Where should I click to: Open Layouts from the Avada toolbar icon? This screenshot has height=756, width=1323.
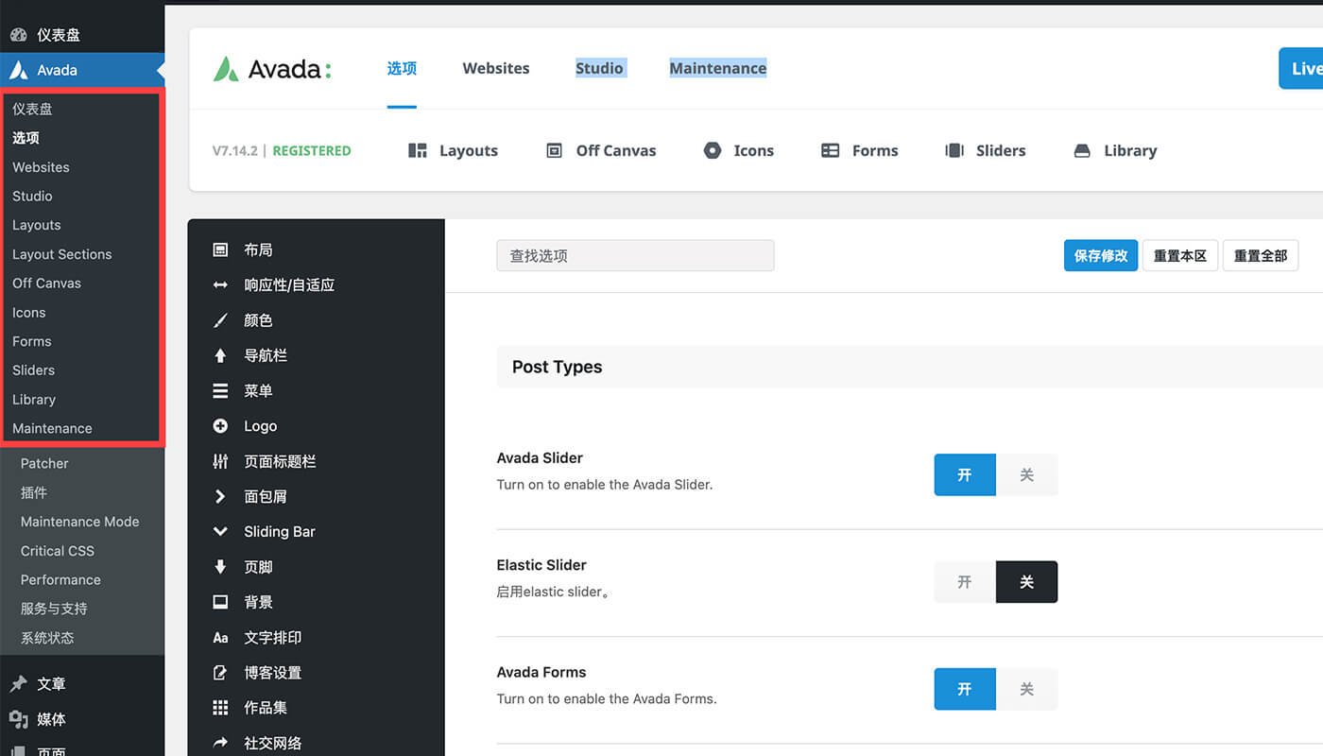452,150
